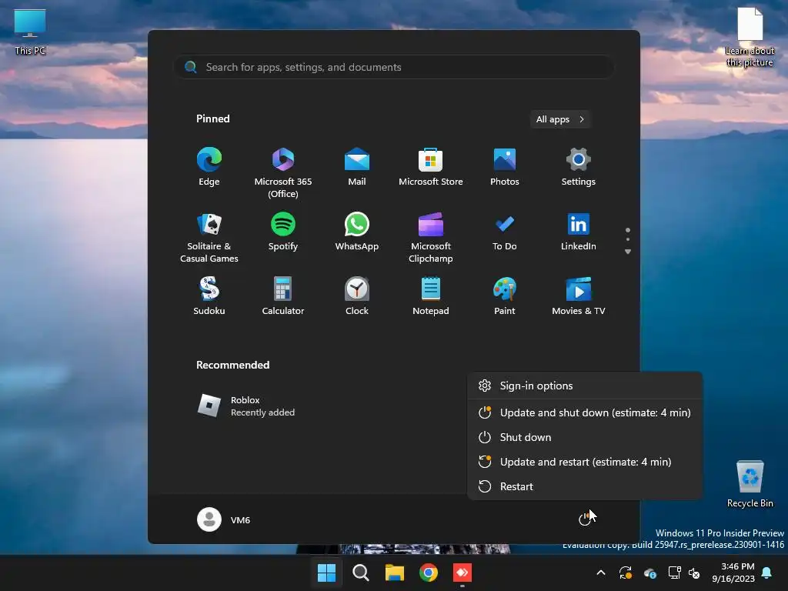Choose Update and restart
Viewport: 788px width, 591px height.
point(585,462)
